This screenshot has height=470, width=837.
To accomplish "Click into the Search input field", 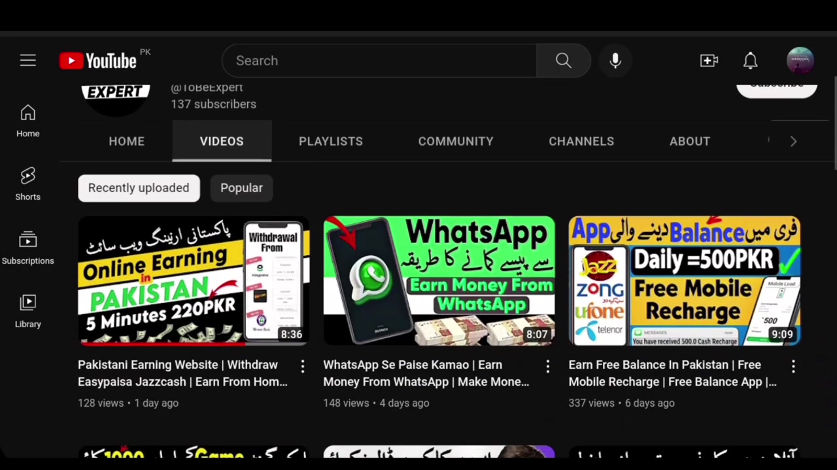I will pos(379,61).
